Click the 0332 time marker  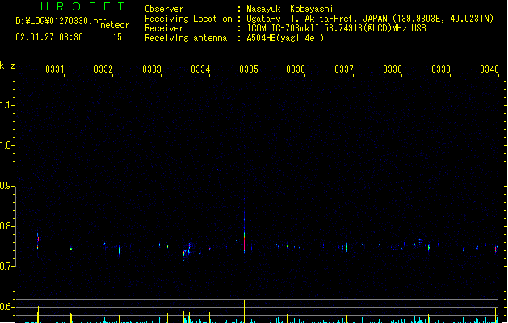tap(103, 69)
